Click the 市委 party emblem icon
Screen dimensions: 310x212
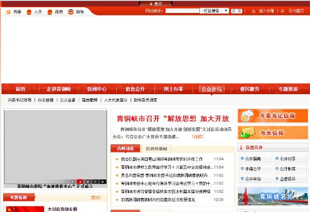(x=7, y=11)
